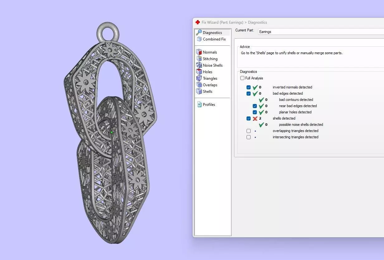Enable the overlapping triangles detected checkbox
384x260 pixels.
point(248,131)
